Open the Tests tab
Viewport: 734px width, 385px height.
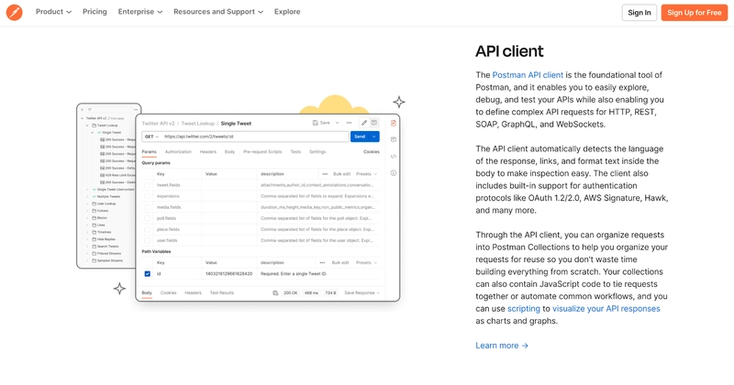pyautogui.click(x=295, y=152)
